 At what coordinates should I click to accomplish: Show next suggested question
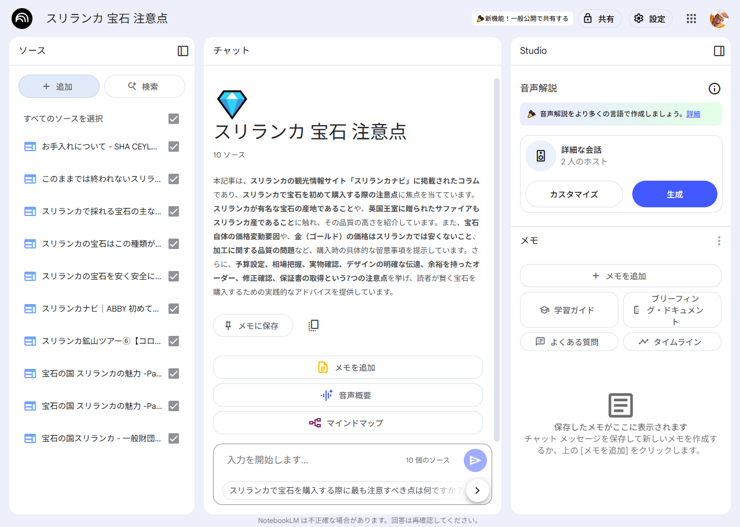477,491
